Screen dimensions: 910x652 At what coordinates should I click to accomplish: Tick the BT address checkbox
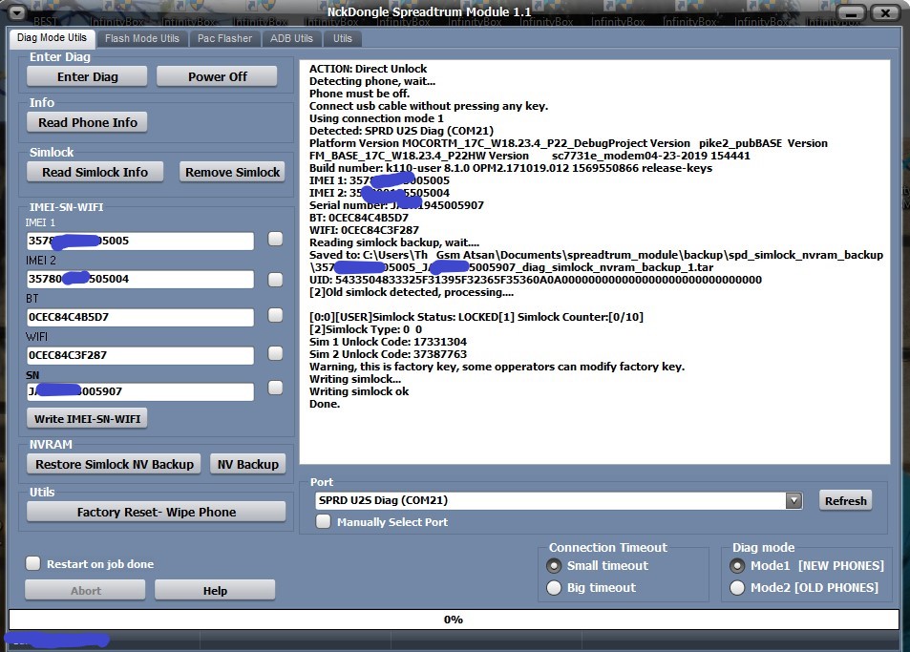tap(276, 315)
